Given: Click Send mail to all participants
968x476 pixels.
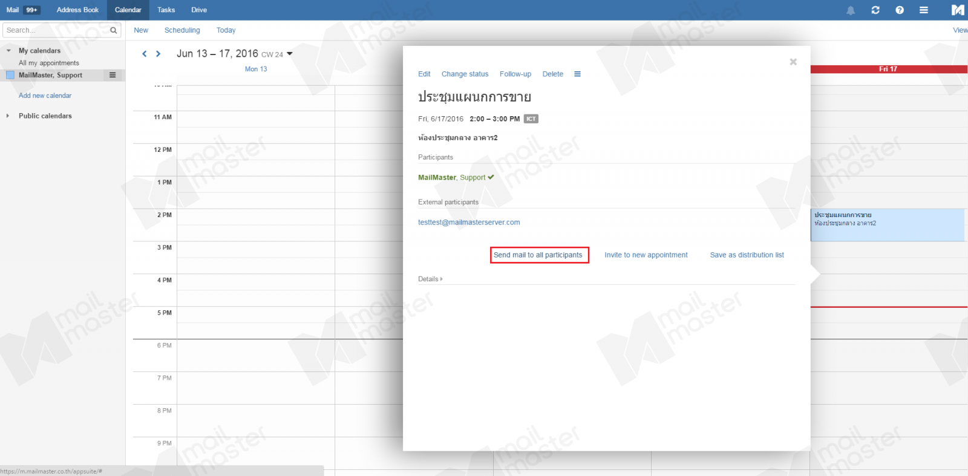Looking at the screenshot, I should coord(538,255).
